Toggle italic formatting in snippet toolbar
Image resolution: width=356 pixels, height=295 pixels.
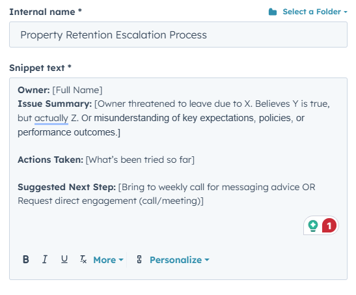point(45,259)
